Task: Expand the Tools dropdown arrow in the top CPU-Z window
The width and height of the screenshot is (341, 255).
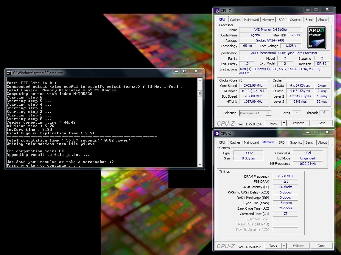Action: pos(284,123)
